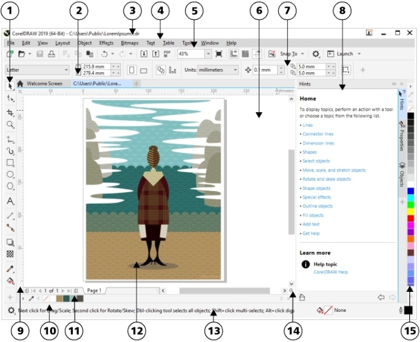
Task: Click the Full-Screen Preview icon
Action: click(219, 54)
